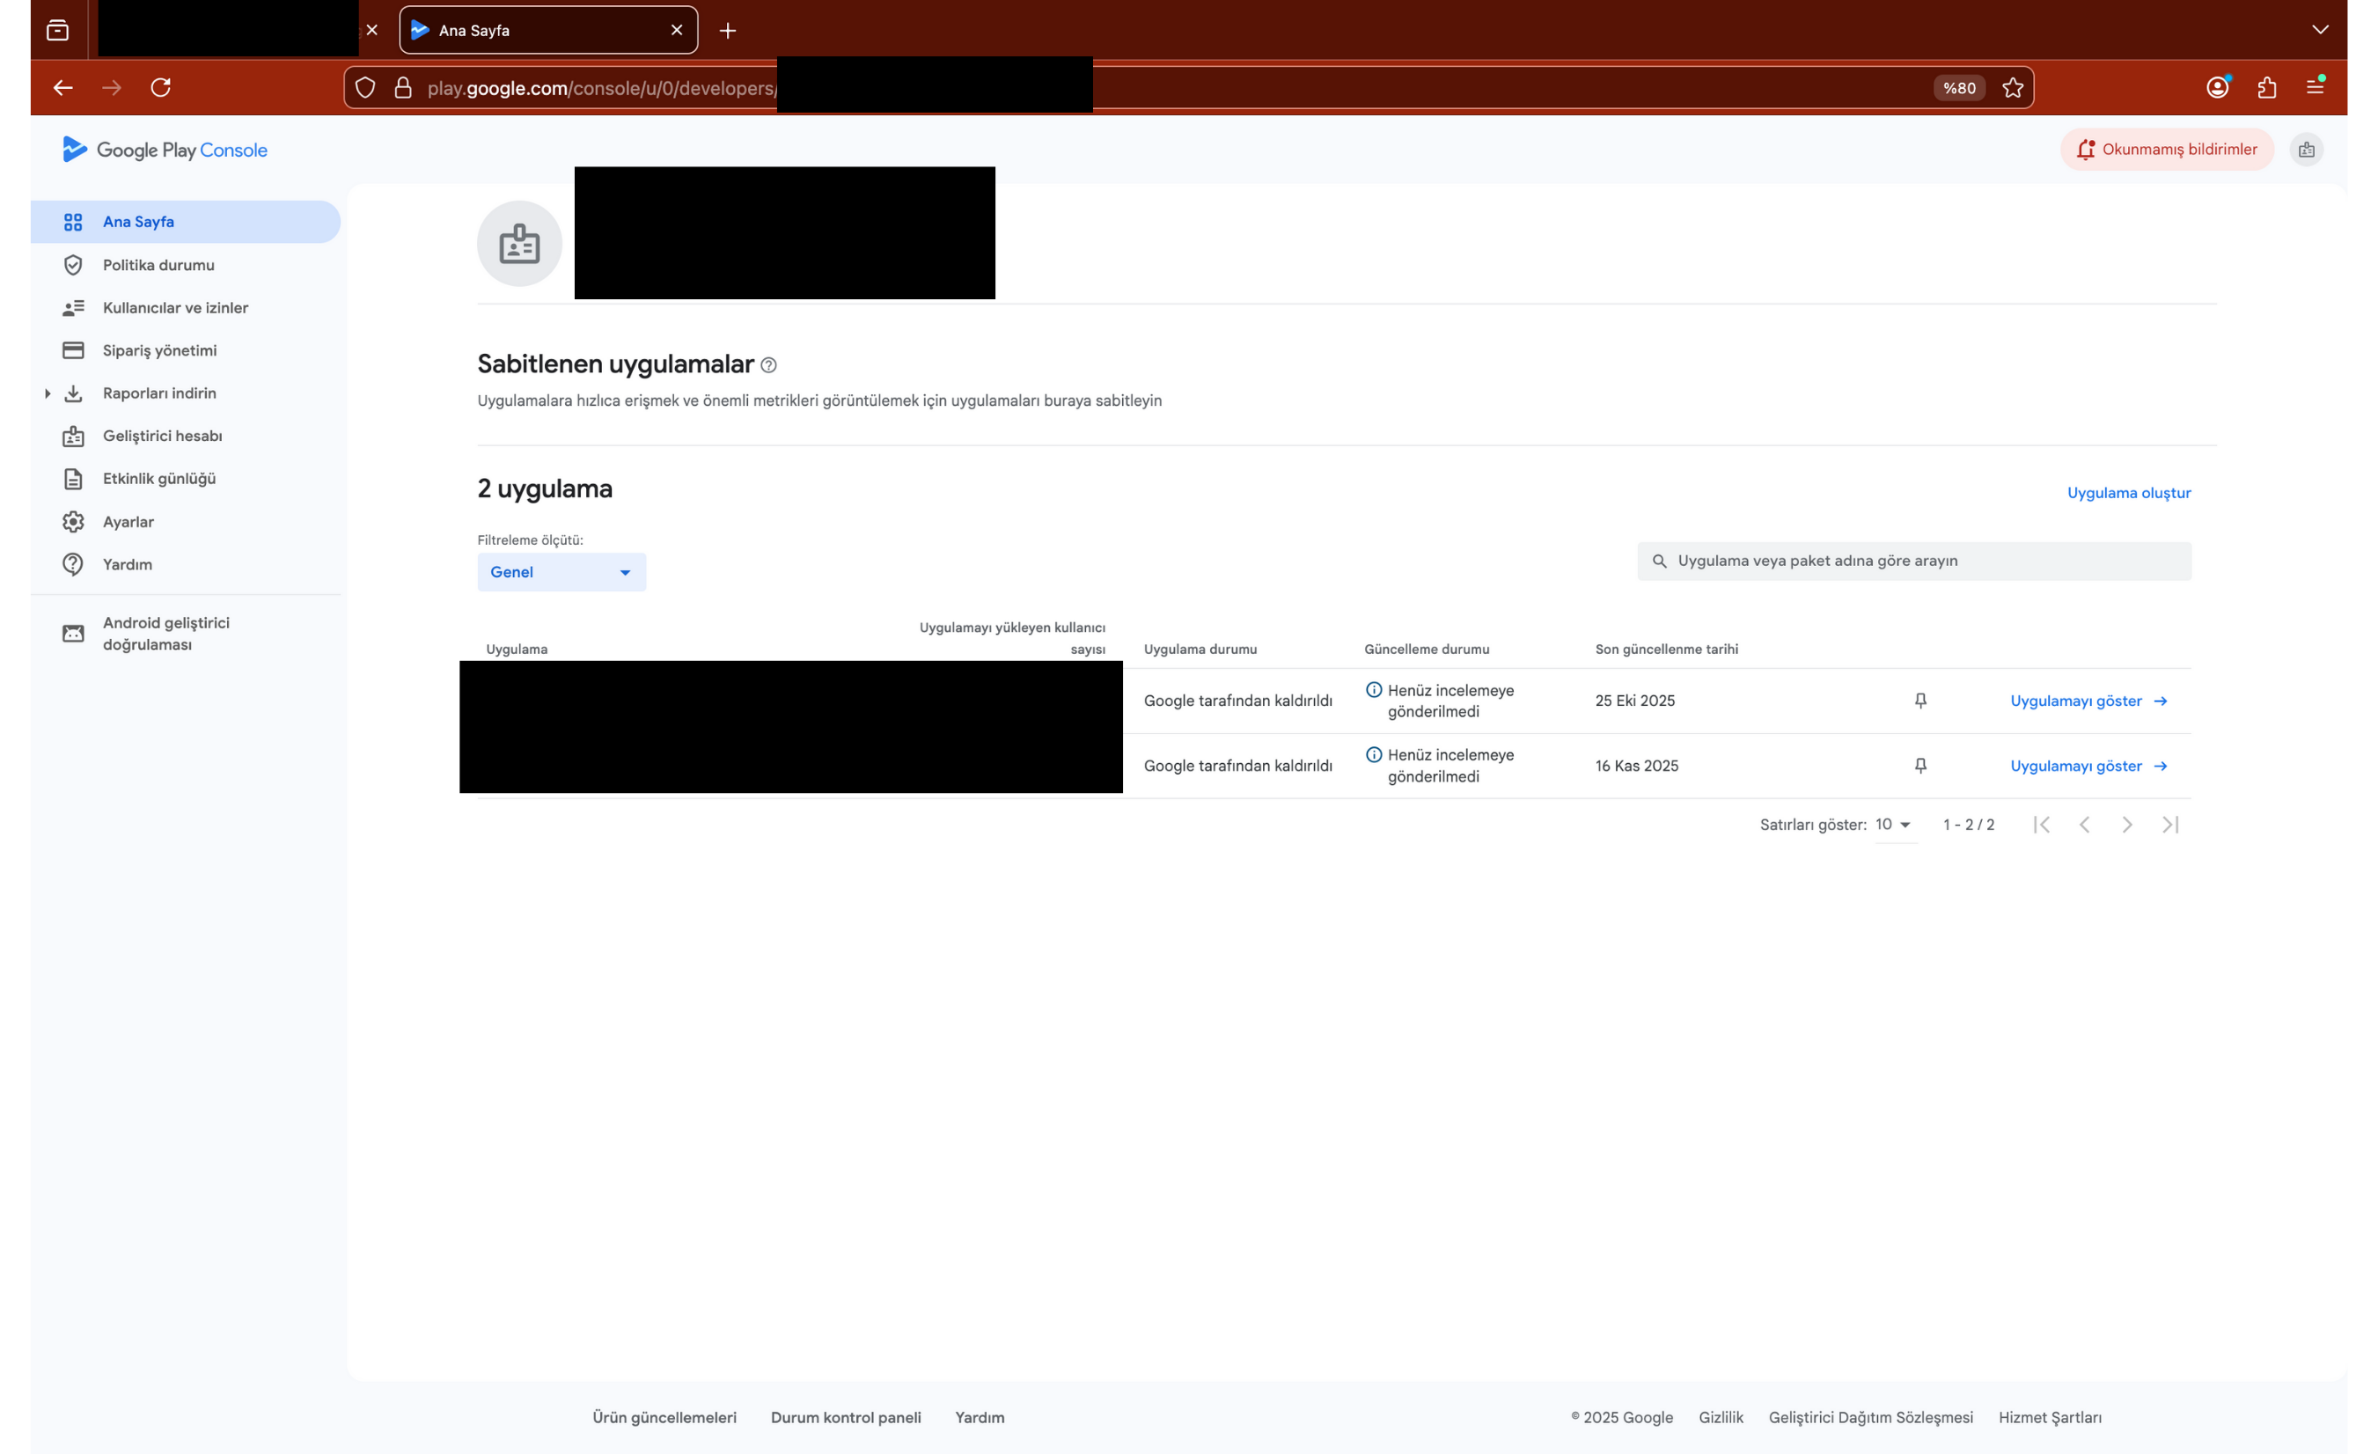Click the 1 - 2 / 2 pagination text
This screenshot has height=1454, width=2378.
click(1969, 825)
